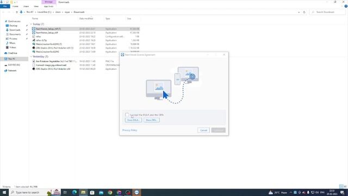The width and height of the screenshot is (348, 196).
Task: Open Explorer help icon
Action: (346, 6)
